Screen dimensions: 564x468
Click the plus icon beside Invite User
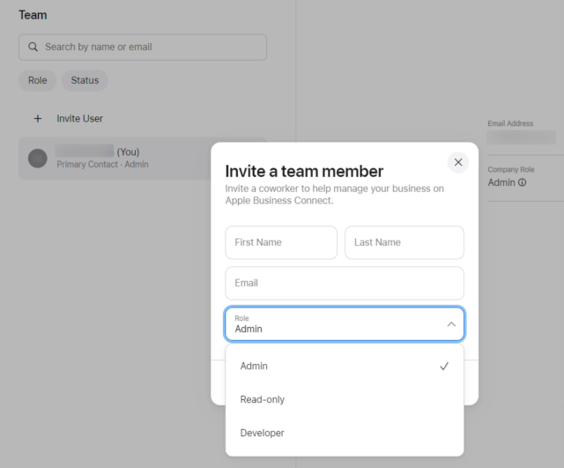37,118
